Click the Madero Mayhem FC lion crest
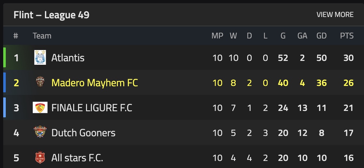Viewport: 364px width, 168px height. 40,83
